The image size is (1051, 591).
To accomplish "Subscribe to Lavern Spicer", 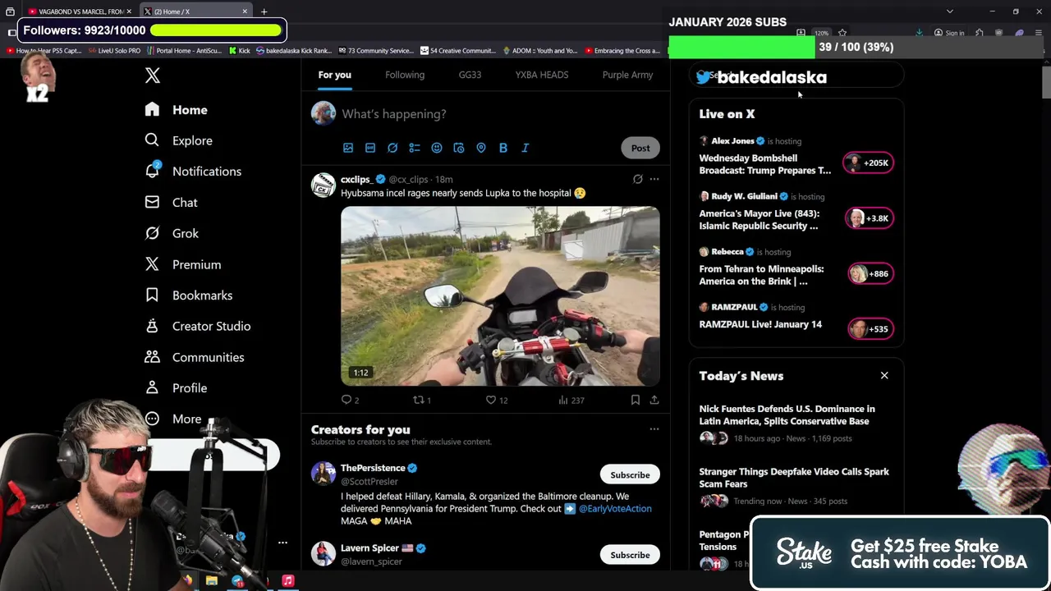I will pyautogui.click(x=630, y=555).
